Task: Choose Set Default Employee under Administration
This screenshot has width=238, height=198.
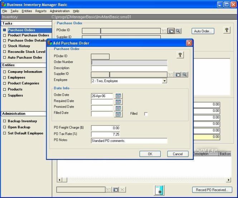Action: point(25,133)
